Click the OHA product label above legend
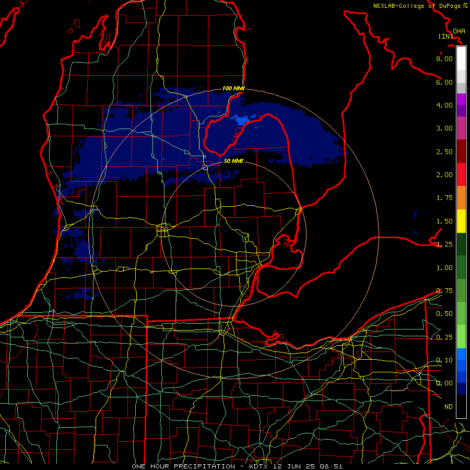Viewport: 470px width, 470px height. click(459, 31)
